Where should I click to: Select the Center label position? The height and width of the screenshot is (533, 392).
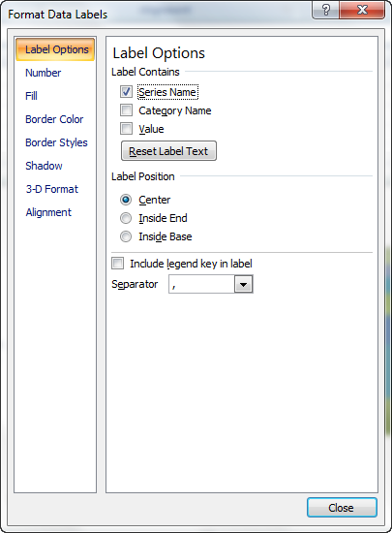(x=126, y=200)
